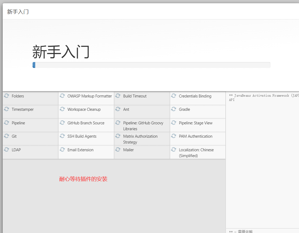The image size is (299, 233).
Task: Select the SSH Build Agents label
Action: click(x=82, y=136)
